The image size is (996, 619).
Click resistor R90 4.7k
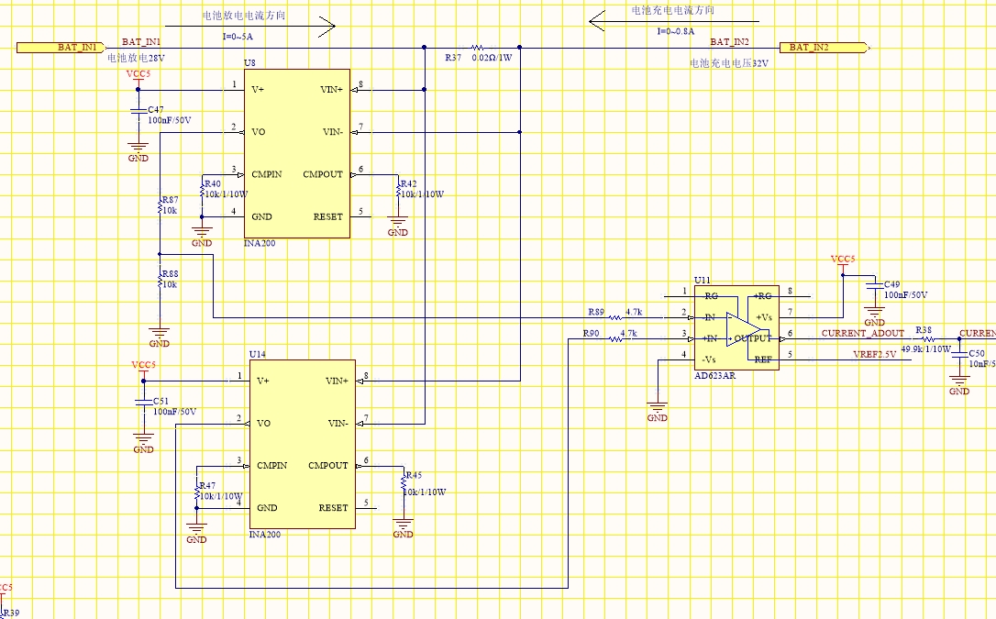(615, 339)
